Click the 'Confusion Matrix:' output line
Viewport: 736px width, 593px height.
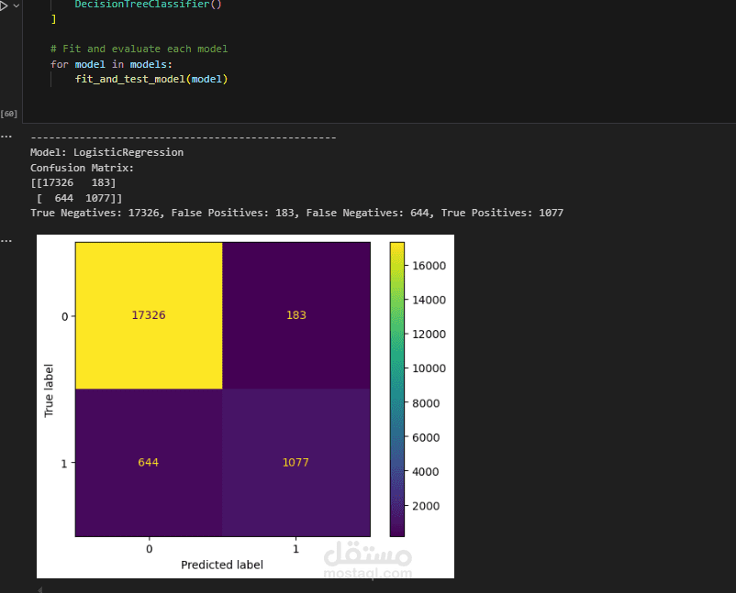click(x=83, y=168)
